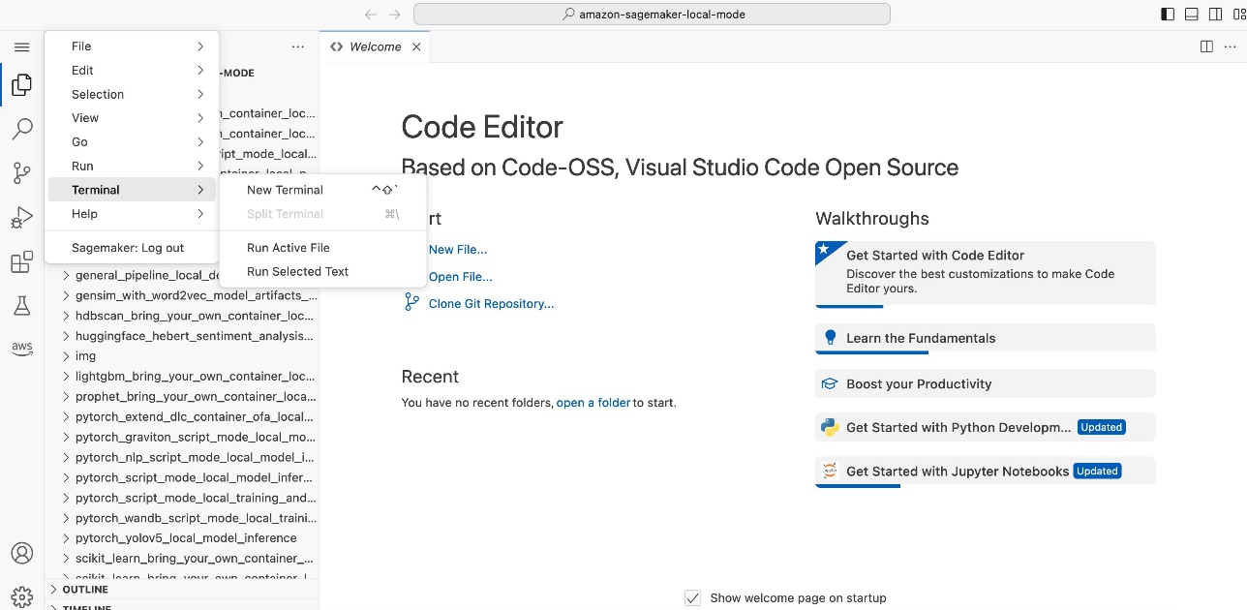Open the Explorer view icon
The height and width of the screenshot is (610, 1247).
tap(21, 85)
